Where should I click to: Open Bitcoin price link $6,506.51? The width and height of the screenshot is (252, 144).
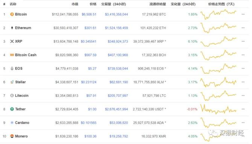coord(89,14)
